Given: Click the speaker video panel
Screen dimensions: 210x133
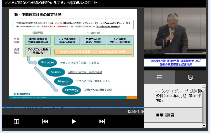Looking at the screenshot, I should [x=175, y=31].
